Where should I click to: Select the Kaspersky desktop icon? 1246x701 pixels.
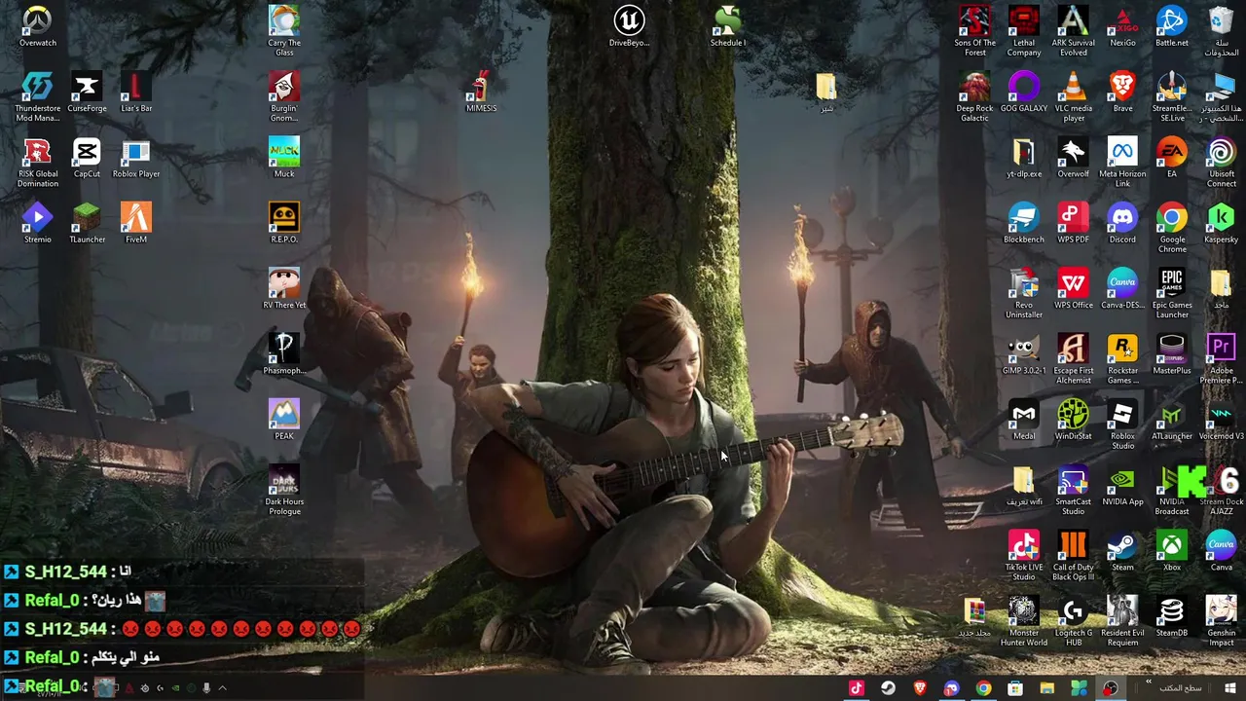[x=1221, y=223]
